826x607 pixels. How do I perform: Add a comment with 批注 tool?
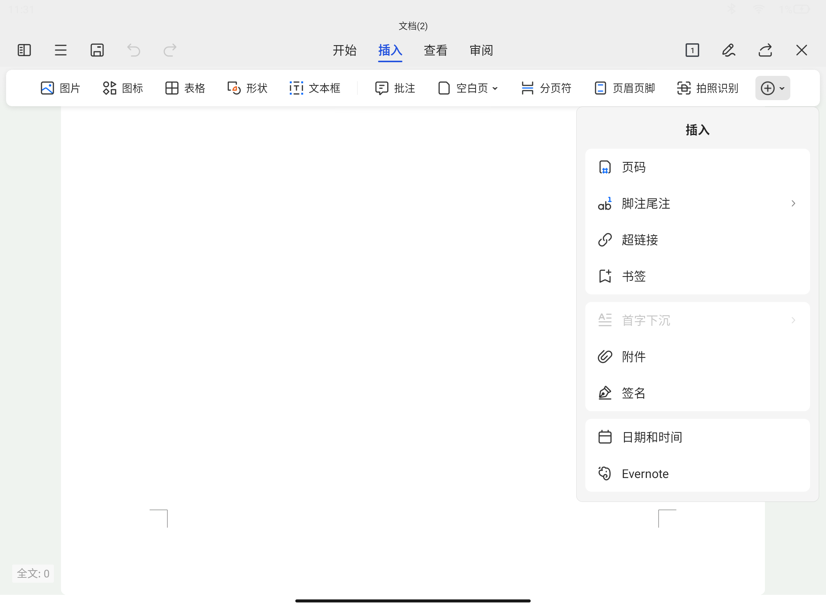click(x=395, y=88)
